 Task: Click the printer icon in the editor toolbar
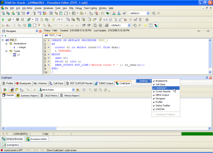[106, 25]
